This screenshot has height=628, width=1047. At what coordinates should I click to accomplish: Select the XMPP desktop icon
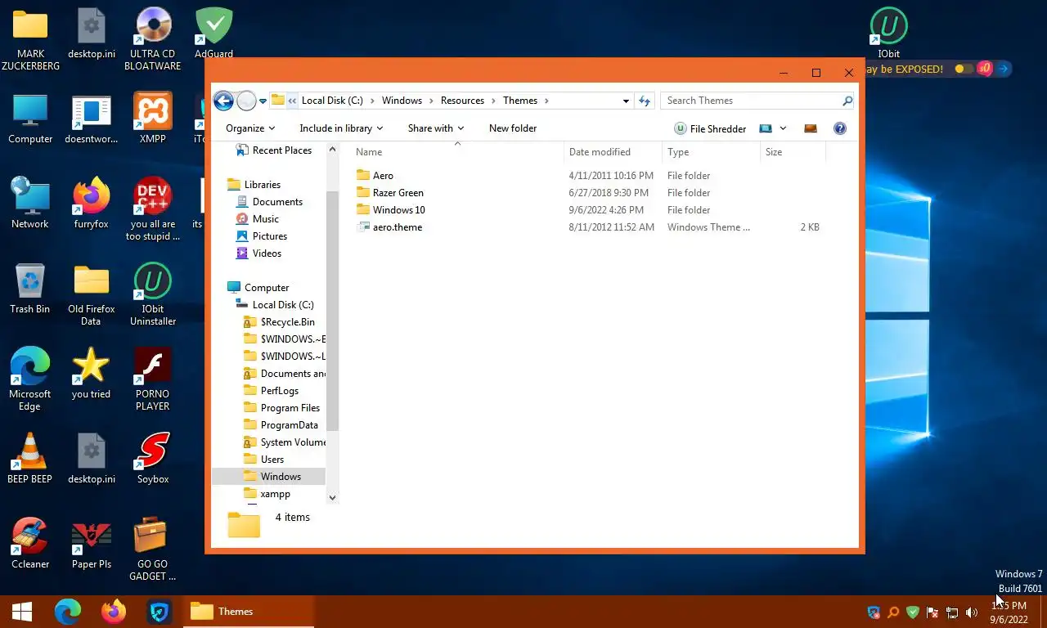pos(153,119)
